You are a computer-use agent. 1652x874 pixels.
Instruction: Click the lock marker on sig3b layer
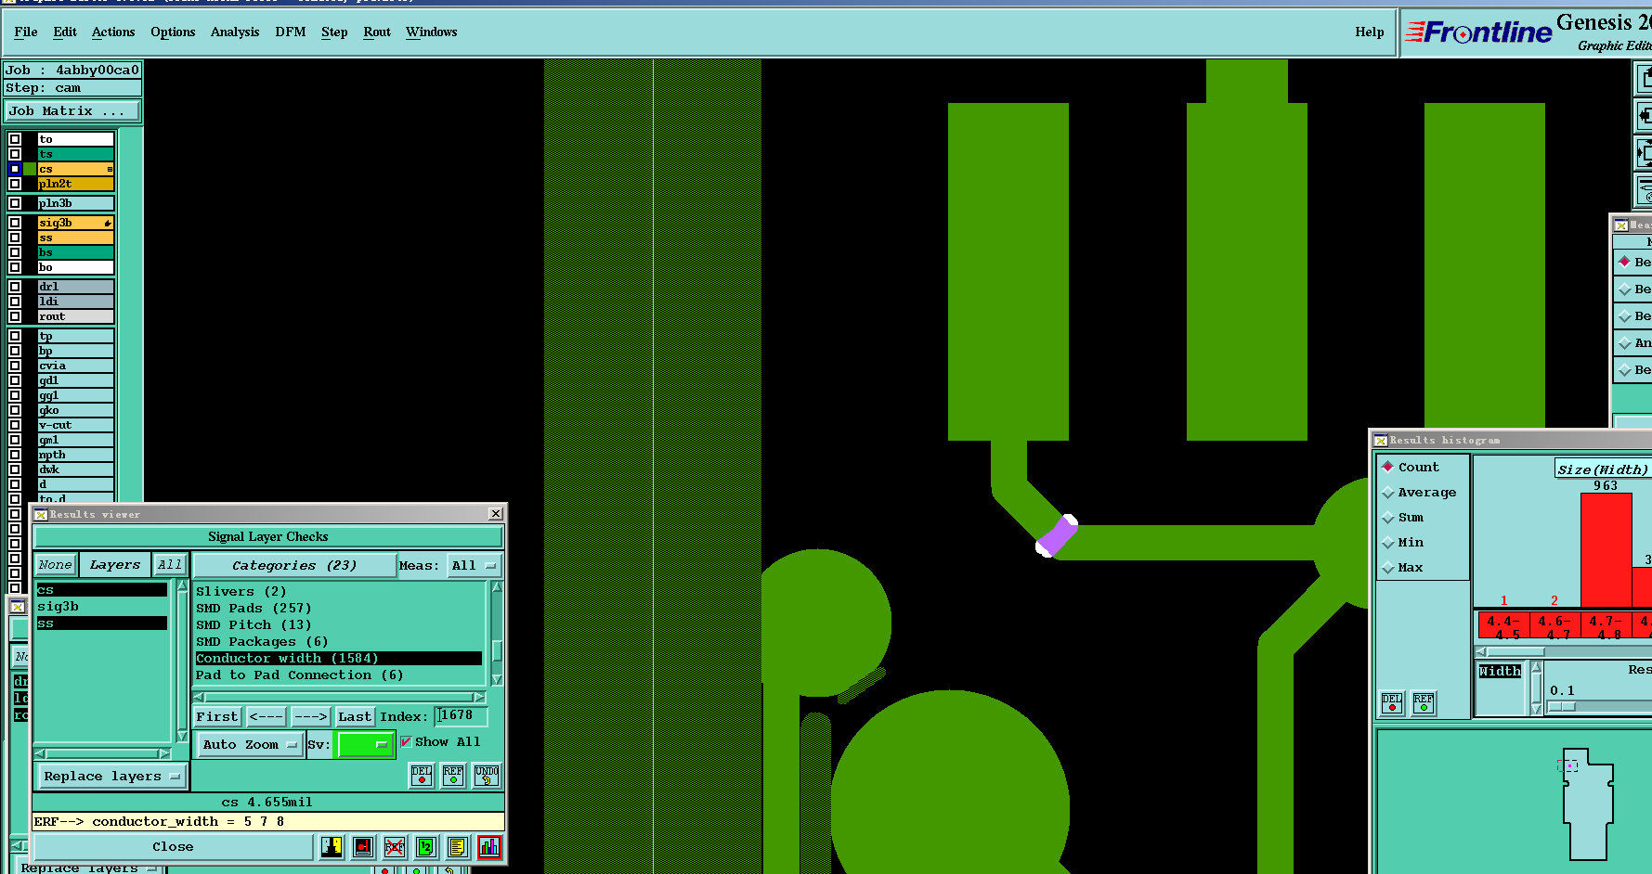tap(108, 223)
